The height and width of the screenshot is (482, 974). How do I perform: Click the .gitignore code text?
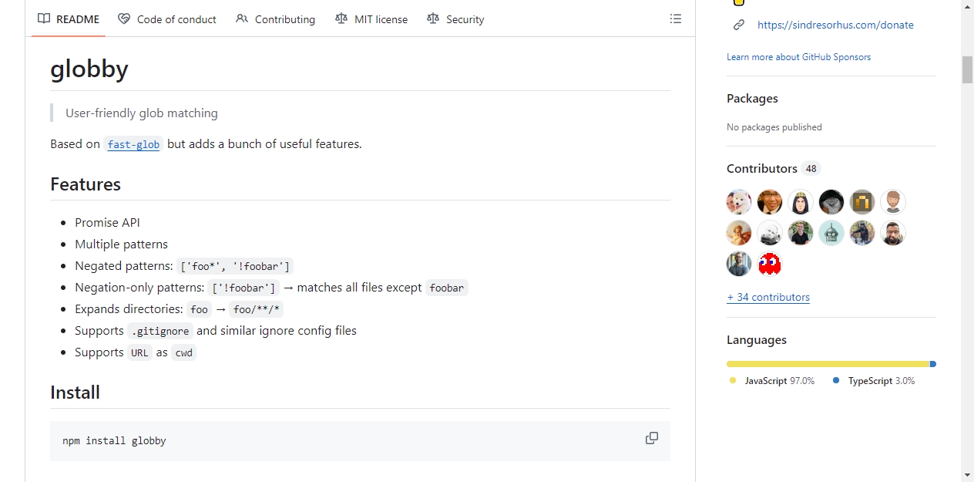click(x=160, y=332)
